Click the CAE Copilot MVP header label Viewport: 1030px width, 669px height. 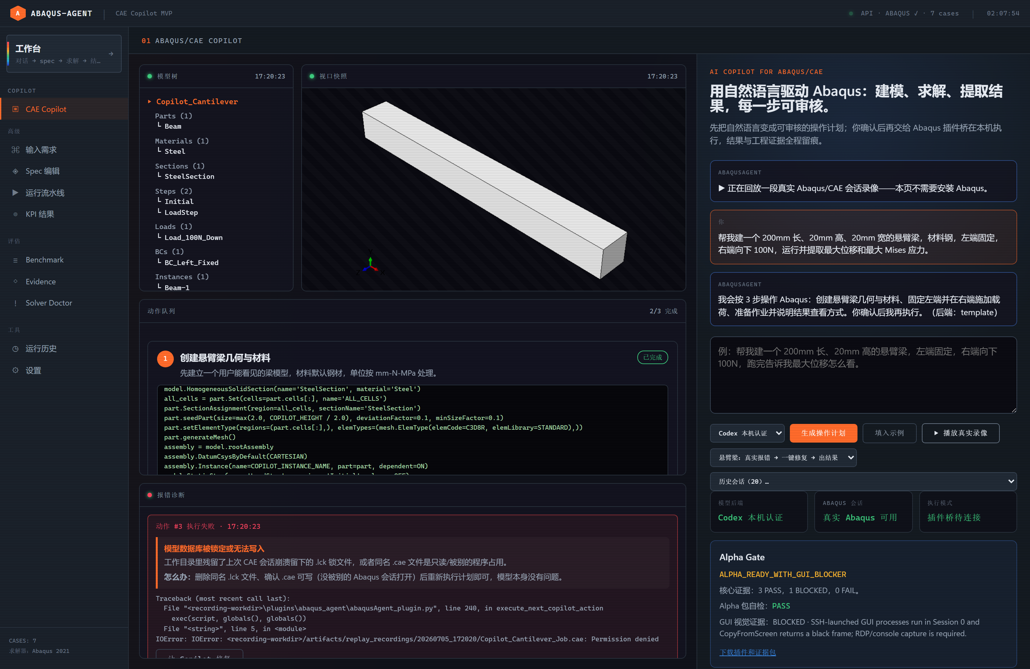tap(144, 14)
